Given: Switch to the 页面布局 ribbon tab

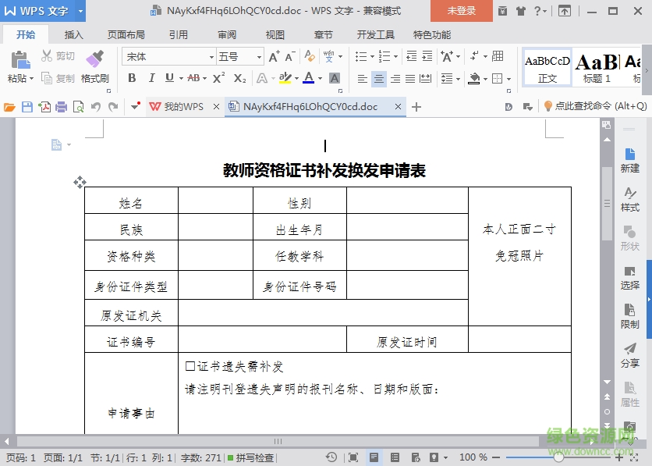Looking at the screenshot, I should (127, 34).
